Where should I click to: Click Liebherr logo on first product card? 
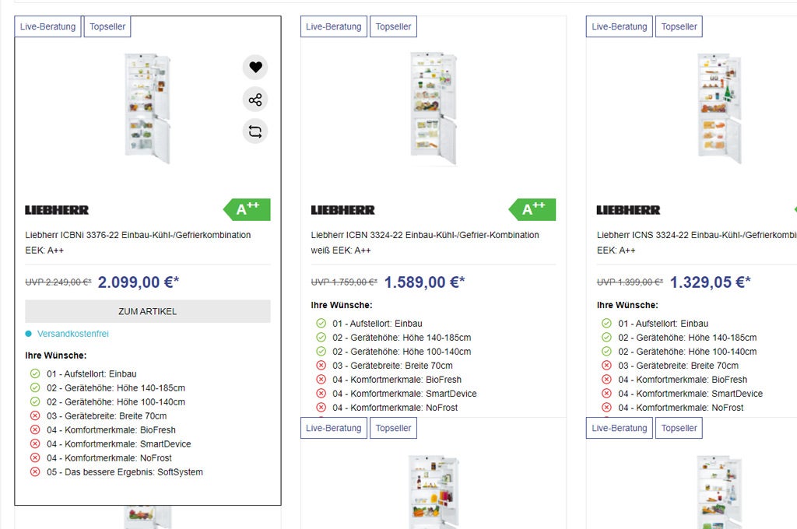point(57,210)
